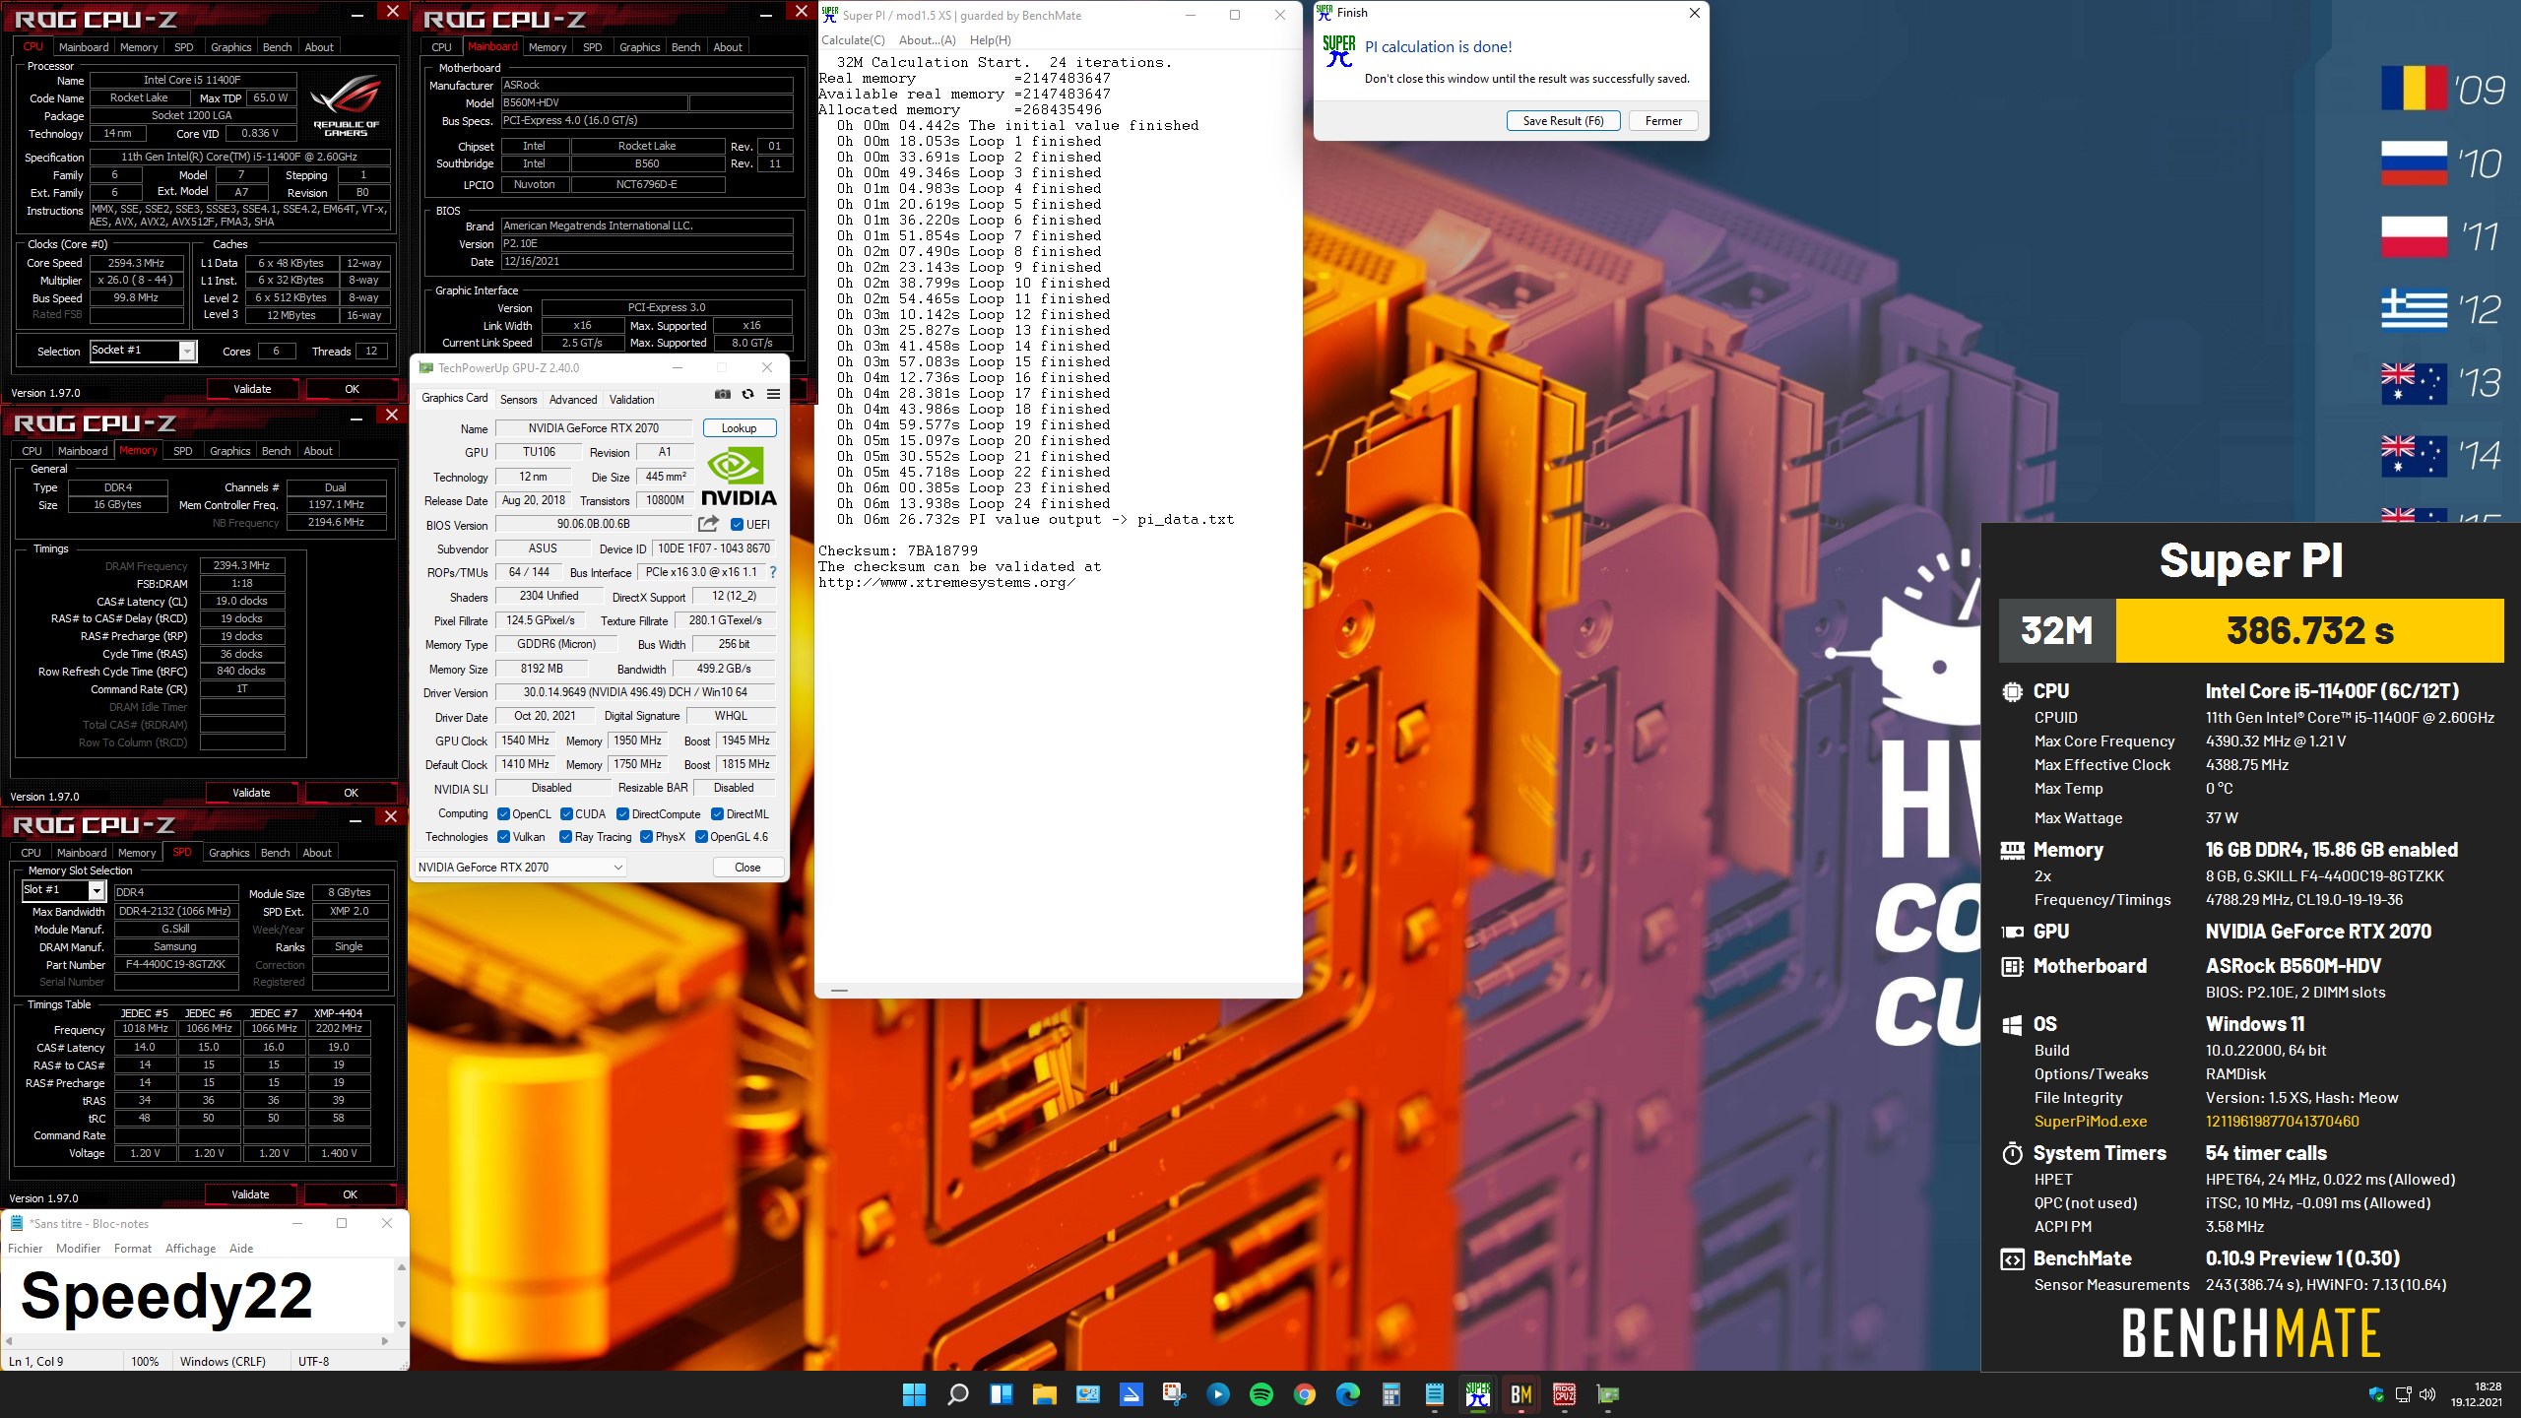
Task: Toggle the DirectML checkbox
Action: click(718, 814)
